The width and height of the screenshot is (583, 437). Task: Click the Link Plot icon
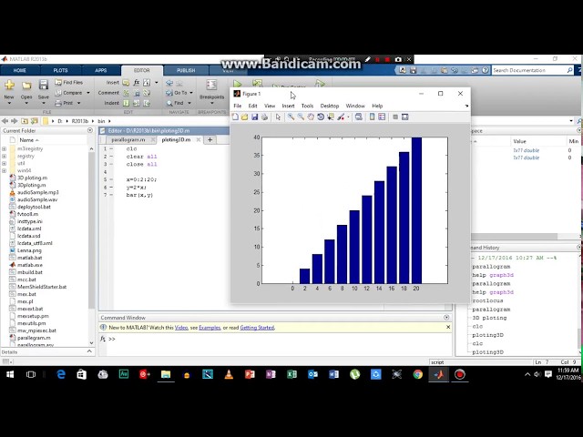pyautogui.click(x=358, y=117)
